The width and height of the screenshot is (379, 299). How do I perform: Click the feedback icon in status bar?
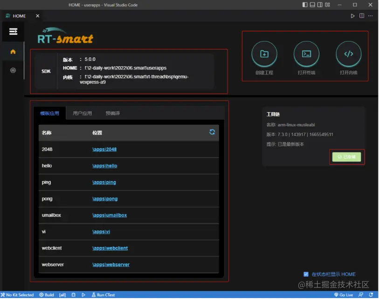point(361,295)
